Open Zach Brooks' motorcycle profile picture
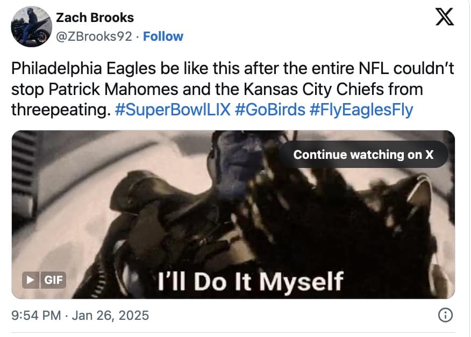The width and height of the screenshot is (471, 337). pos(30,26)
